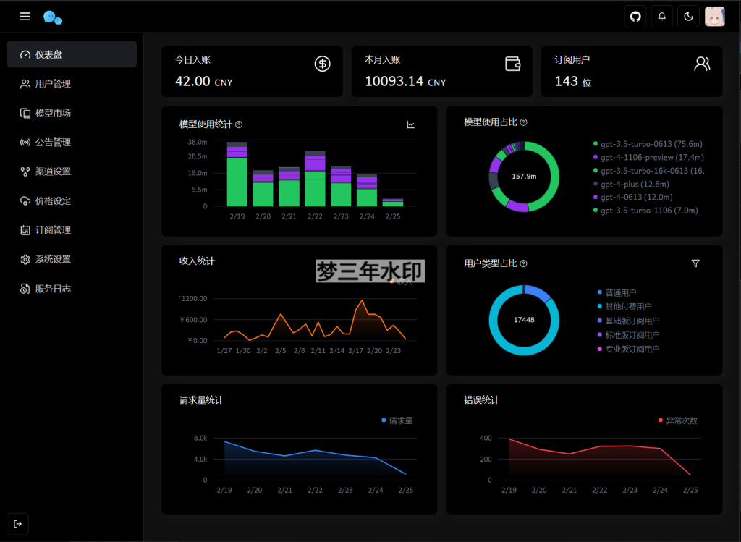Click the dollar icon on 今日入账 card
741x542 pixels.
pyautogui.click(x=322, y=64)
